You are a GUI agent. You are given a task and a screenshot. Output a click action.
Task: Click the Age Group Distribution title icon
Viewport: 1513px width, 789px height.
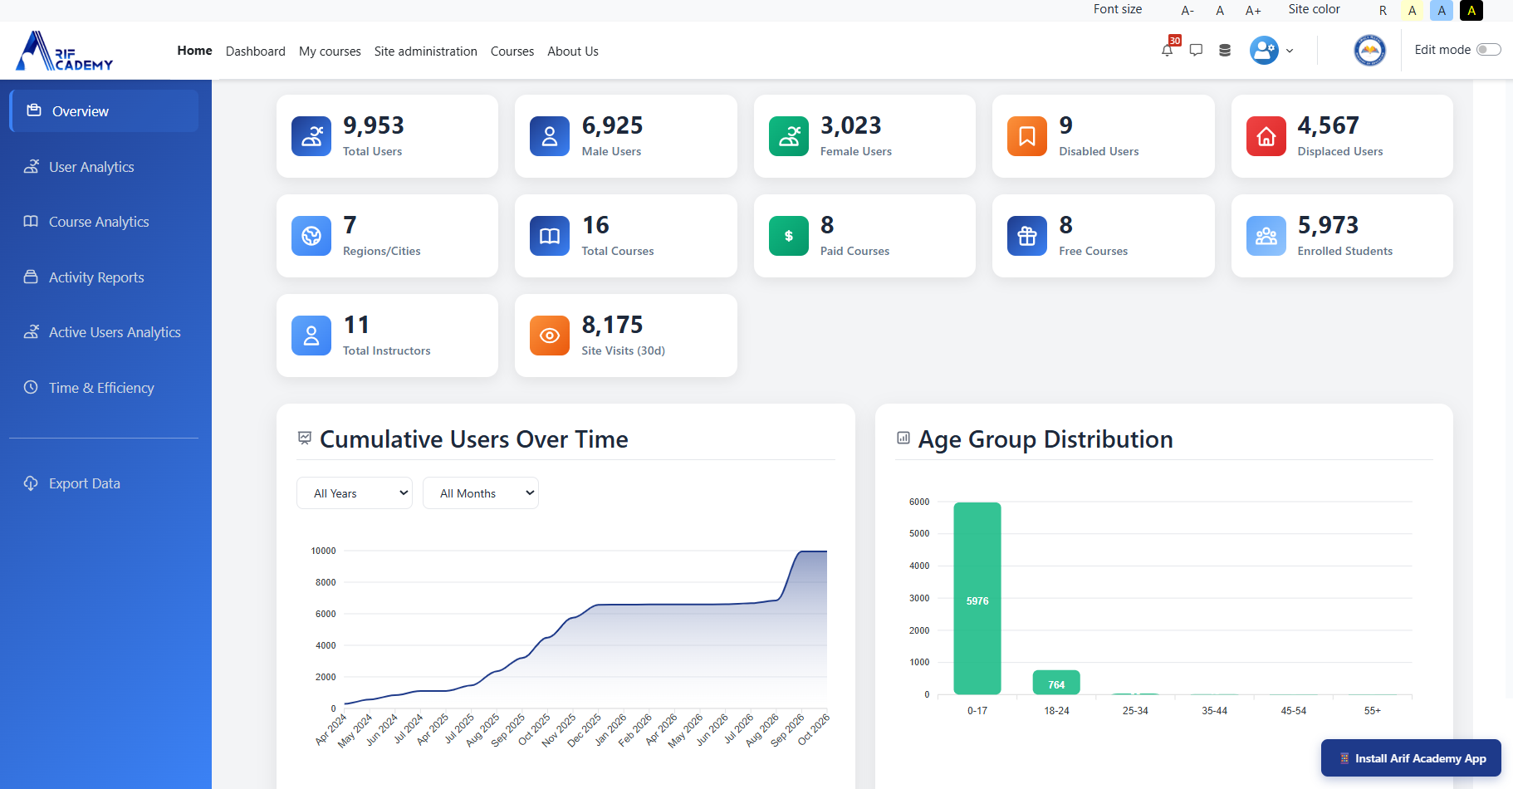tap(903, 438)
